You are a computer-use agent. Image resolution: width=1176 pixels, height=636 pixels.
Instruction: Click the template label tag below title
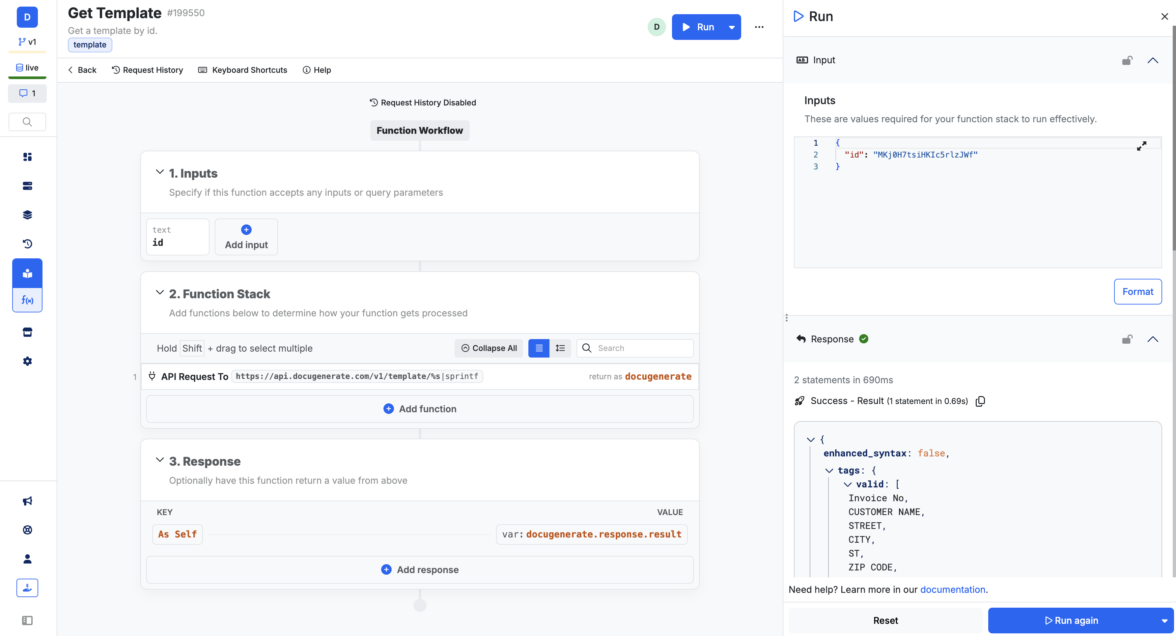[89, 44]
